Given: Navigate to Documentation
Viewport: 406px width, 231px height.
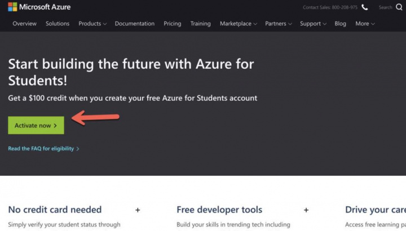Looking at the screenshot, I should point(134,24).
